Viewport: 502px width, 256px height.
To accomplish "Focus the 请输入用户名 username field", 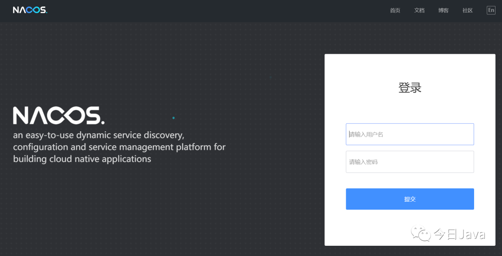I will pos(410,134).
